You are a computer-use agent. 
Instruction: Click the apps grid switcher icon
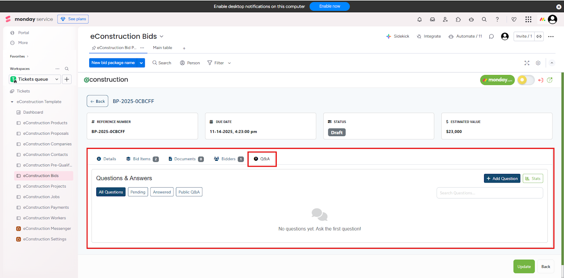coord(528,20)
